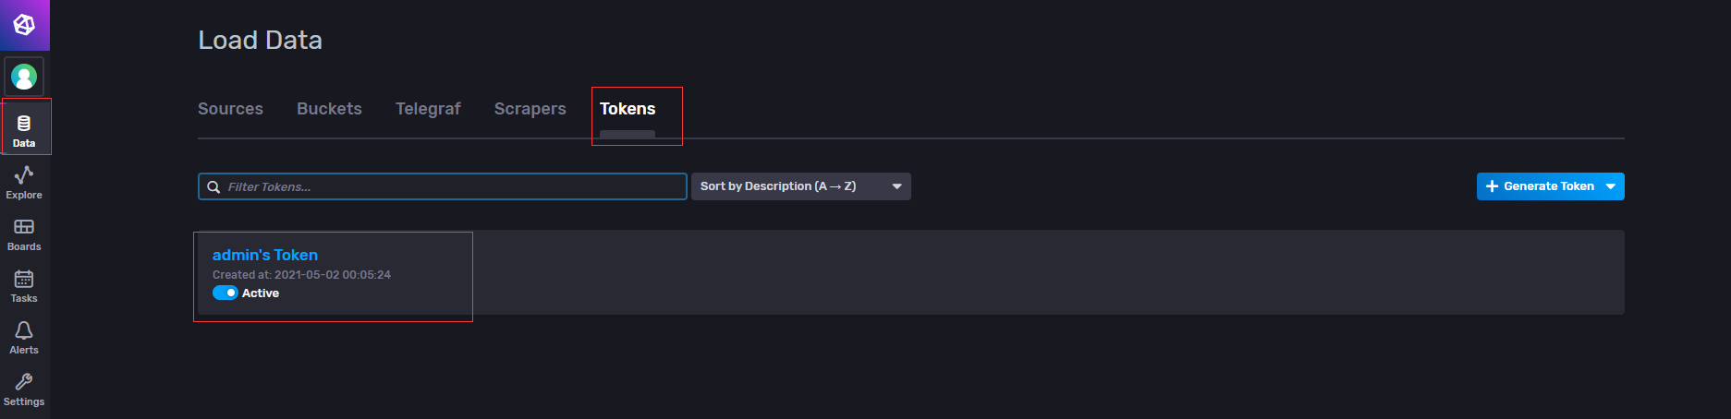Select the Tokens tab
Screen dimensions: 1731x419
628,109
